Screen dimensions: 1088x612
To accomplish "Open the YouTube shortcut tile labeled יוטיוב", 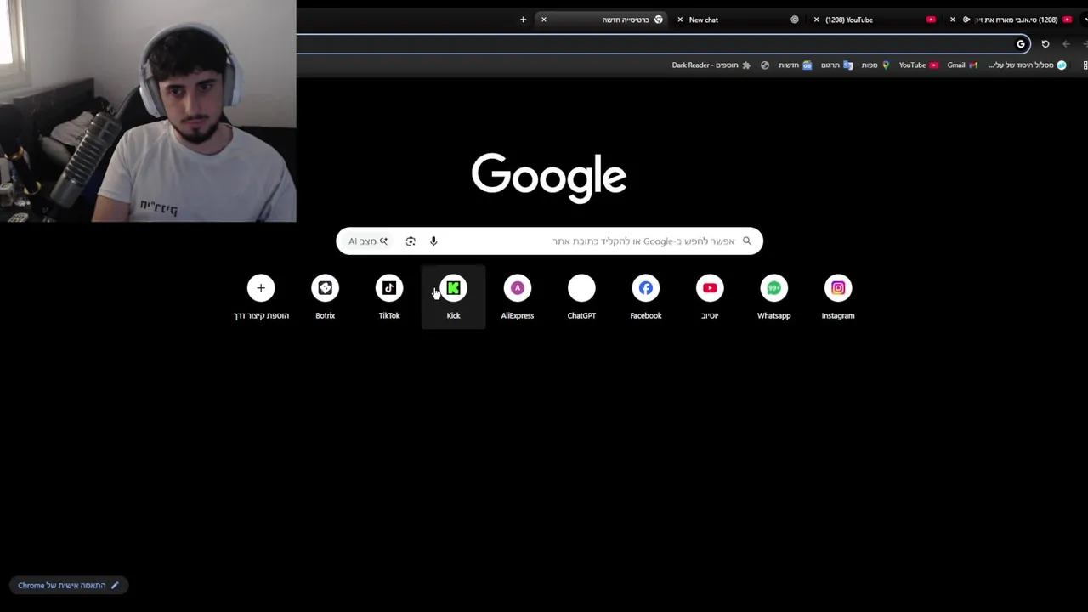I will point(710,297).
